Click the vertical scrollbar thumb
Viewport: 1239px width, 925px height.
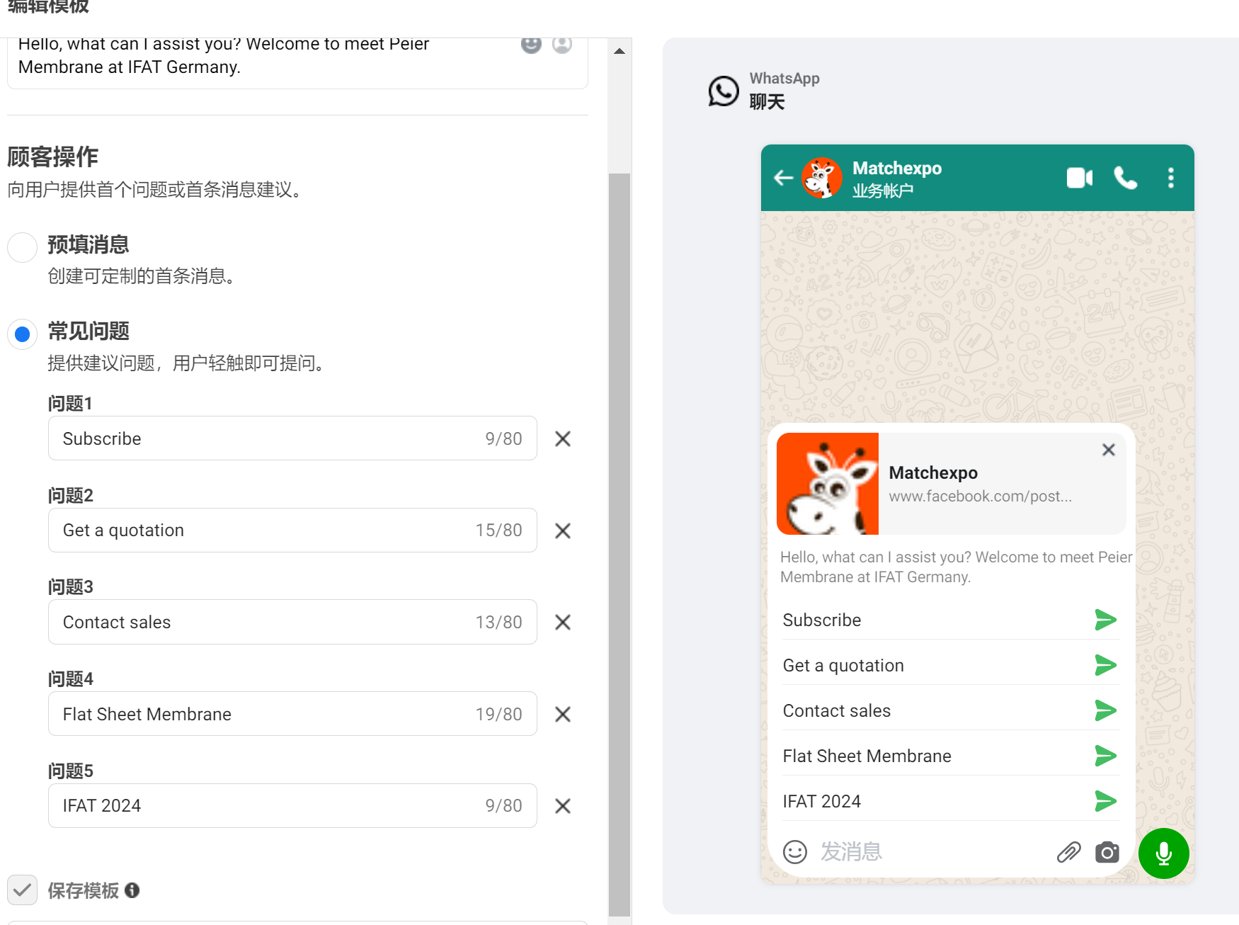(619, 544)
